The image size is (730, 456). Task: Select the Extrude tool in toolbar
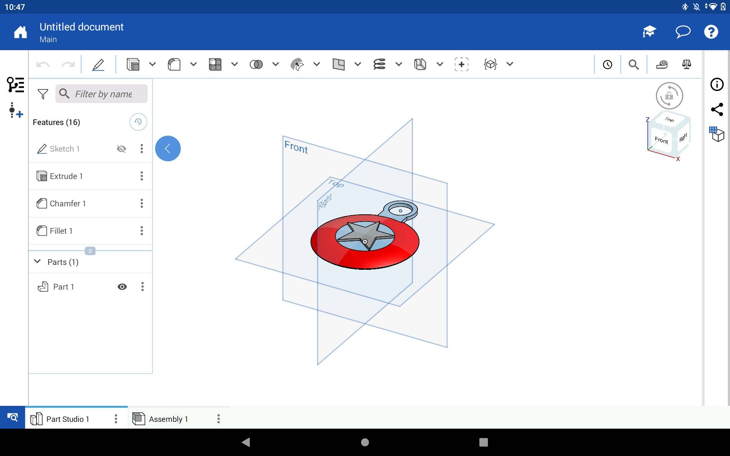(x=133, y=65)
